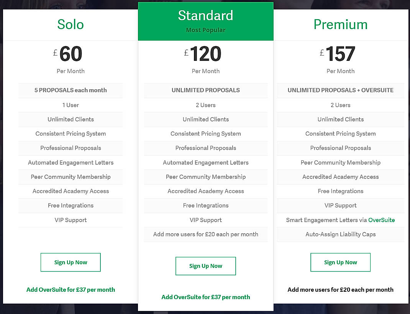
Task: Select 5 PROPOSALS each month row in Solo
Action: [x=71, y=90]
